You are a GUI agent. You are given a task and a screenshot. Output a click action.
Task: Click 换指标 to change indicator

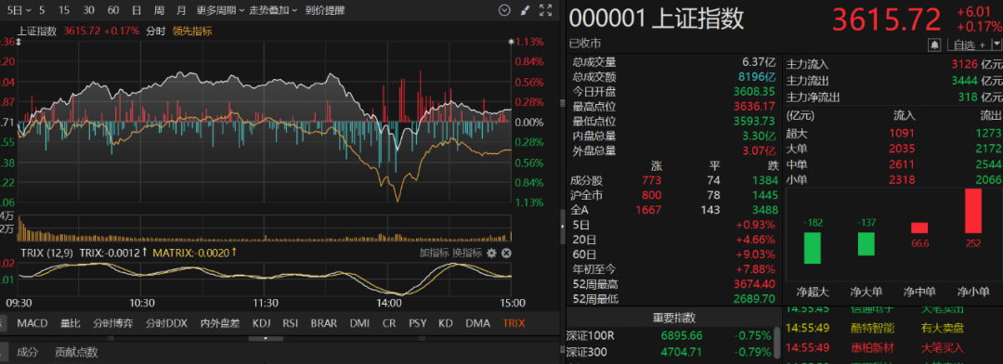467,253
